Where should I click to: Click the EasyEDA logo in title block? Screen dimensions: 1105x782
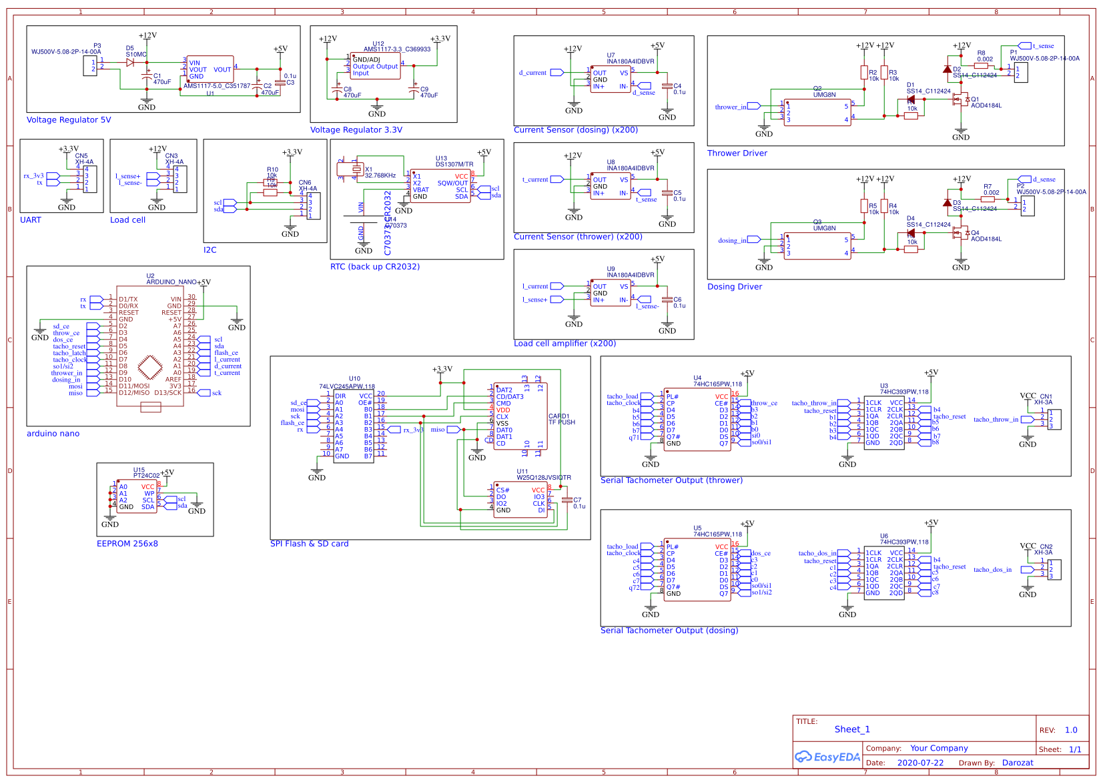pyautogui.click(x=827, y=756)
